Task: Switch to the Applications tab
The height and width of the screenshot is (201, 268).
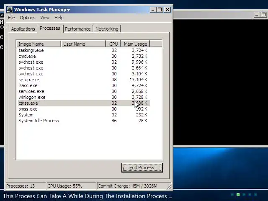Action: pyautogui.click(x=23, y=29)
